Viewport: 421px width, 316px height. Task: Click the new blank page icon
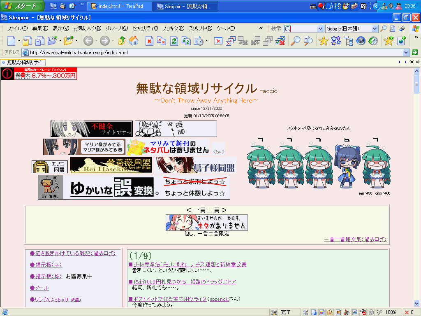tap(11, 40)
